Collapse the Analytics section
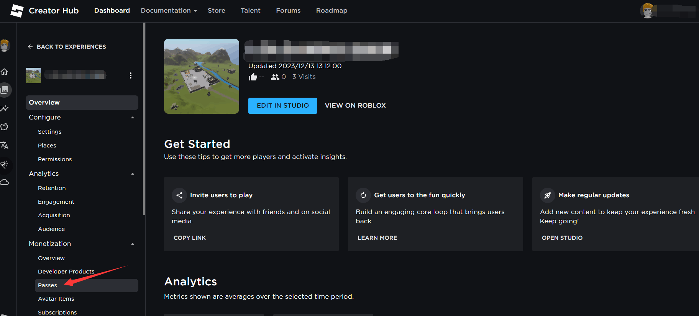The width and height of the screenshot is (699, 316). tap(133, 174)
